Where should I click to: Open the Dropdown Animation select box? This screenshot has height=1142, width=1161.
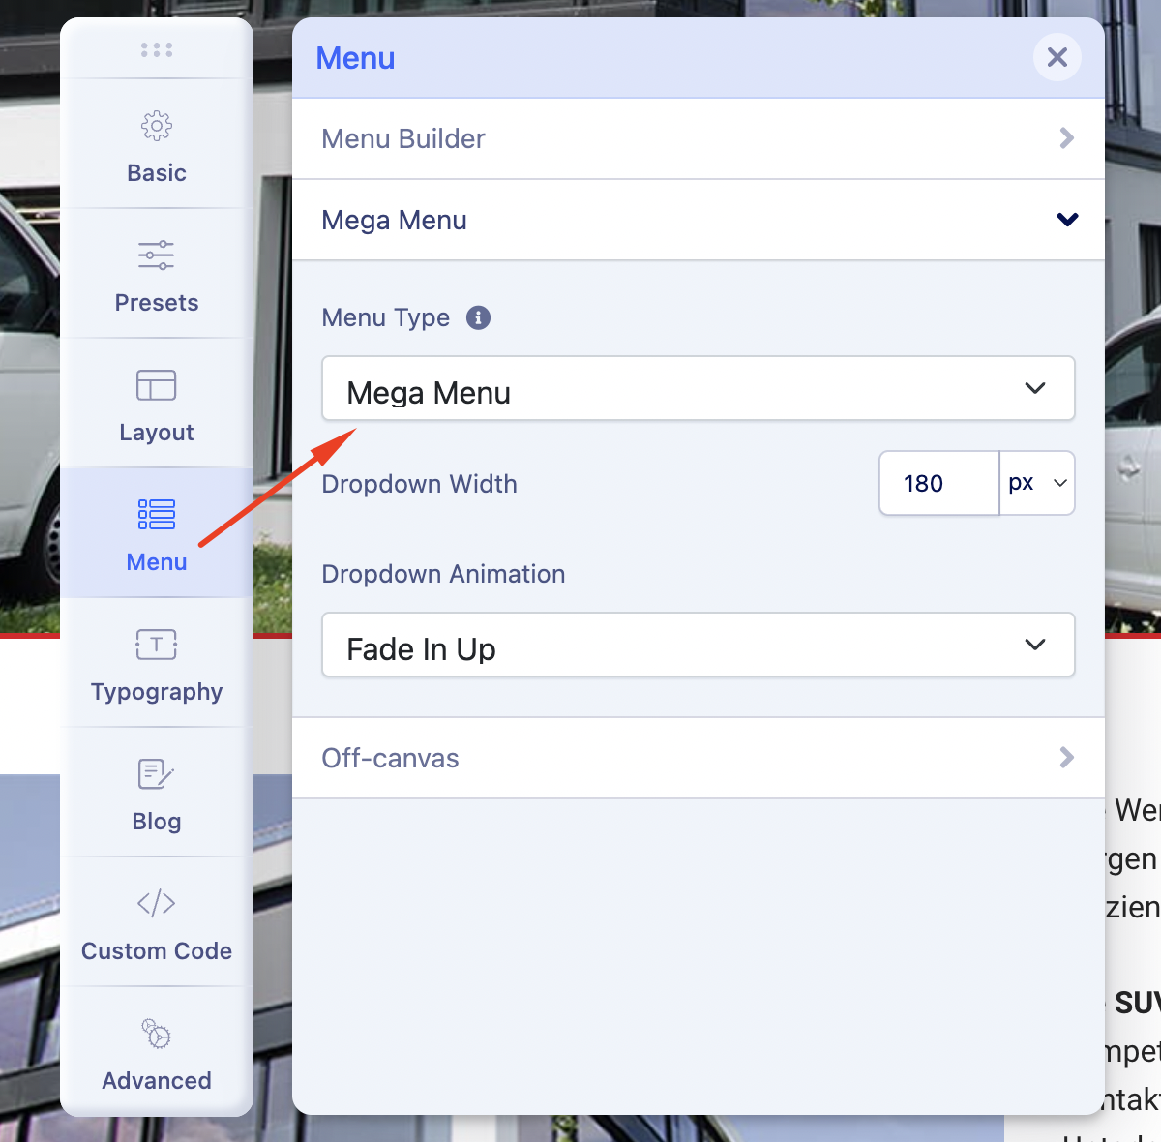(699, 645)
